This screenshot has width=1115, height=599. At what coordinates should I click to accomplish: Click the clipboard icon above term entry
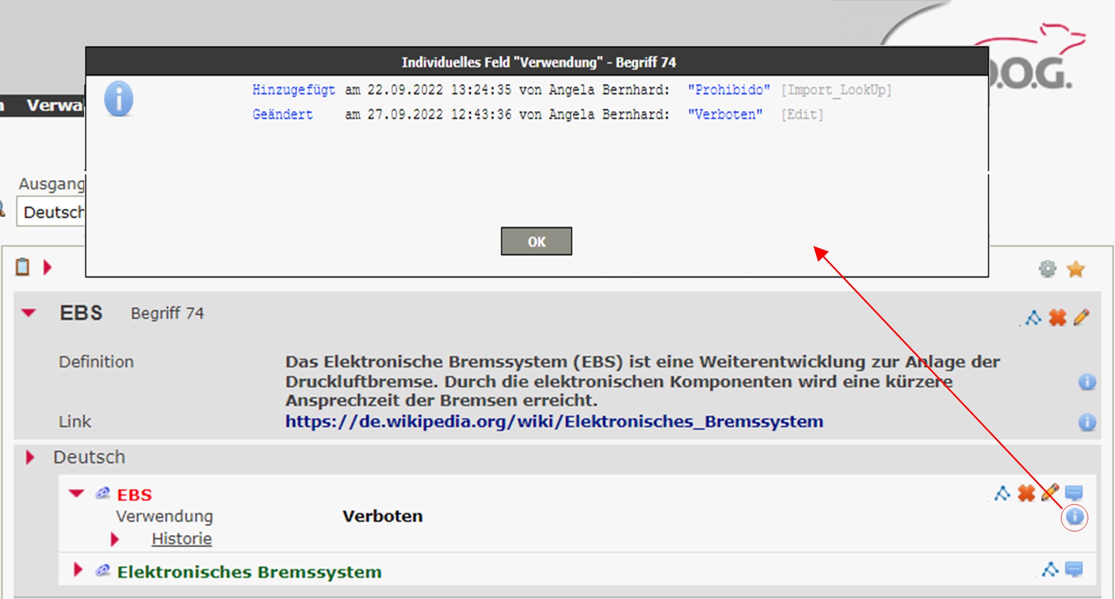pos(23,267)
